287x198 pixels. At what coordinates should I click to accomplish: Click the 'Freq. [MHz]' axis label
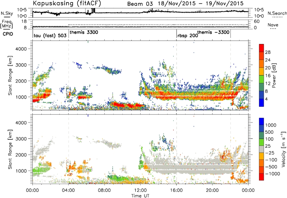(7, 24)
